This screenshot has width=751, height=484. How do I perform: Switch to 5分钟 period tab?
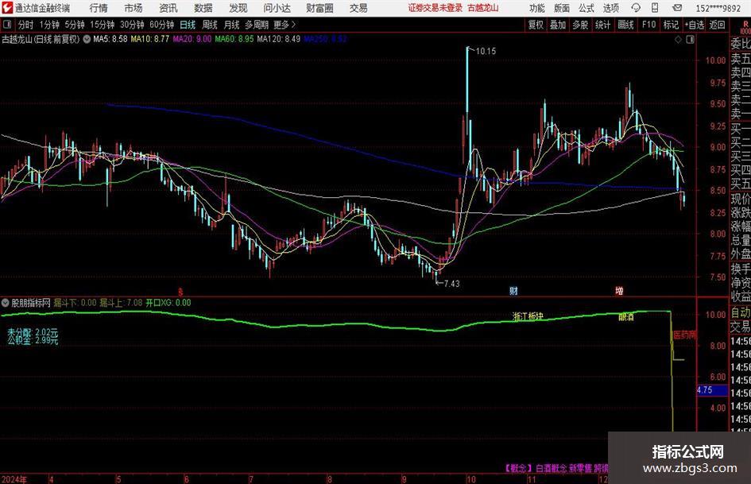(75, 25)
